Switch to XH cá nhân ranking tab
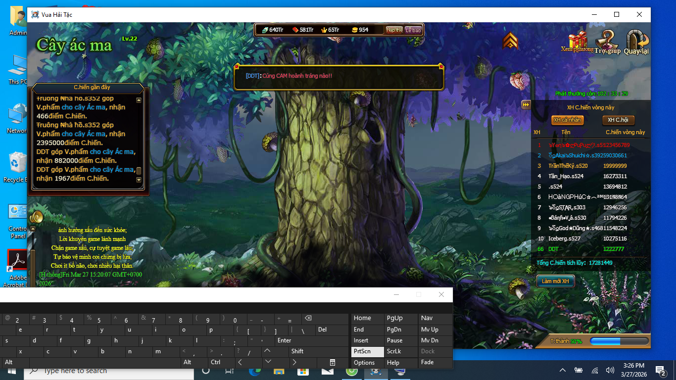The height and width of the screenshot is (380, 676). click(567, 120)
